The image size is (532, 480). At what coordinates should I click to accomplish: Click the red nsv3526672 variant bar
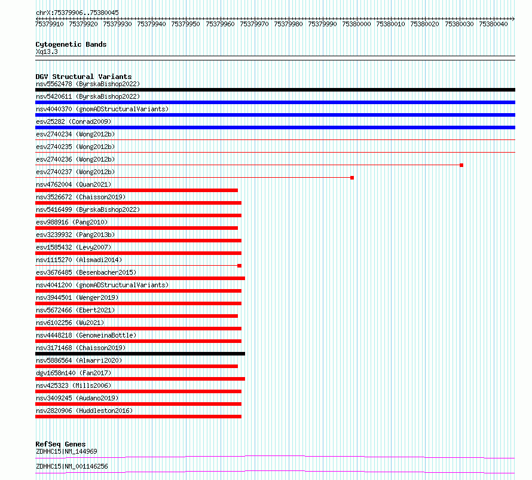(139, 203)
